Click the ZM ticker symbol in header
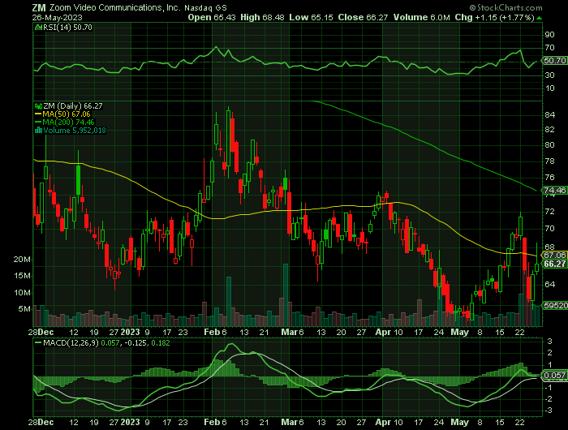Image resolution: width=568 pixels, height=430 pixels. (39, 7)
